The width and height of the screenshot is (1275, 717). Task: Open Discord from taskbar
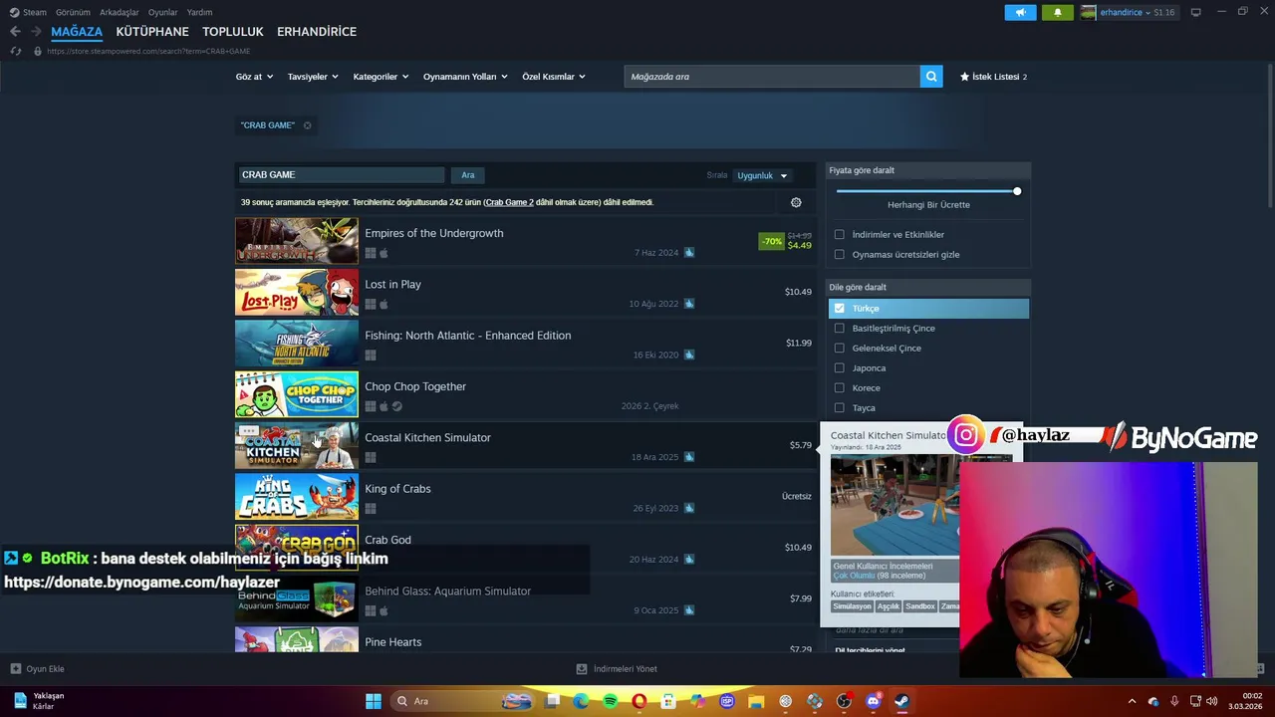click(874, 701)
